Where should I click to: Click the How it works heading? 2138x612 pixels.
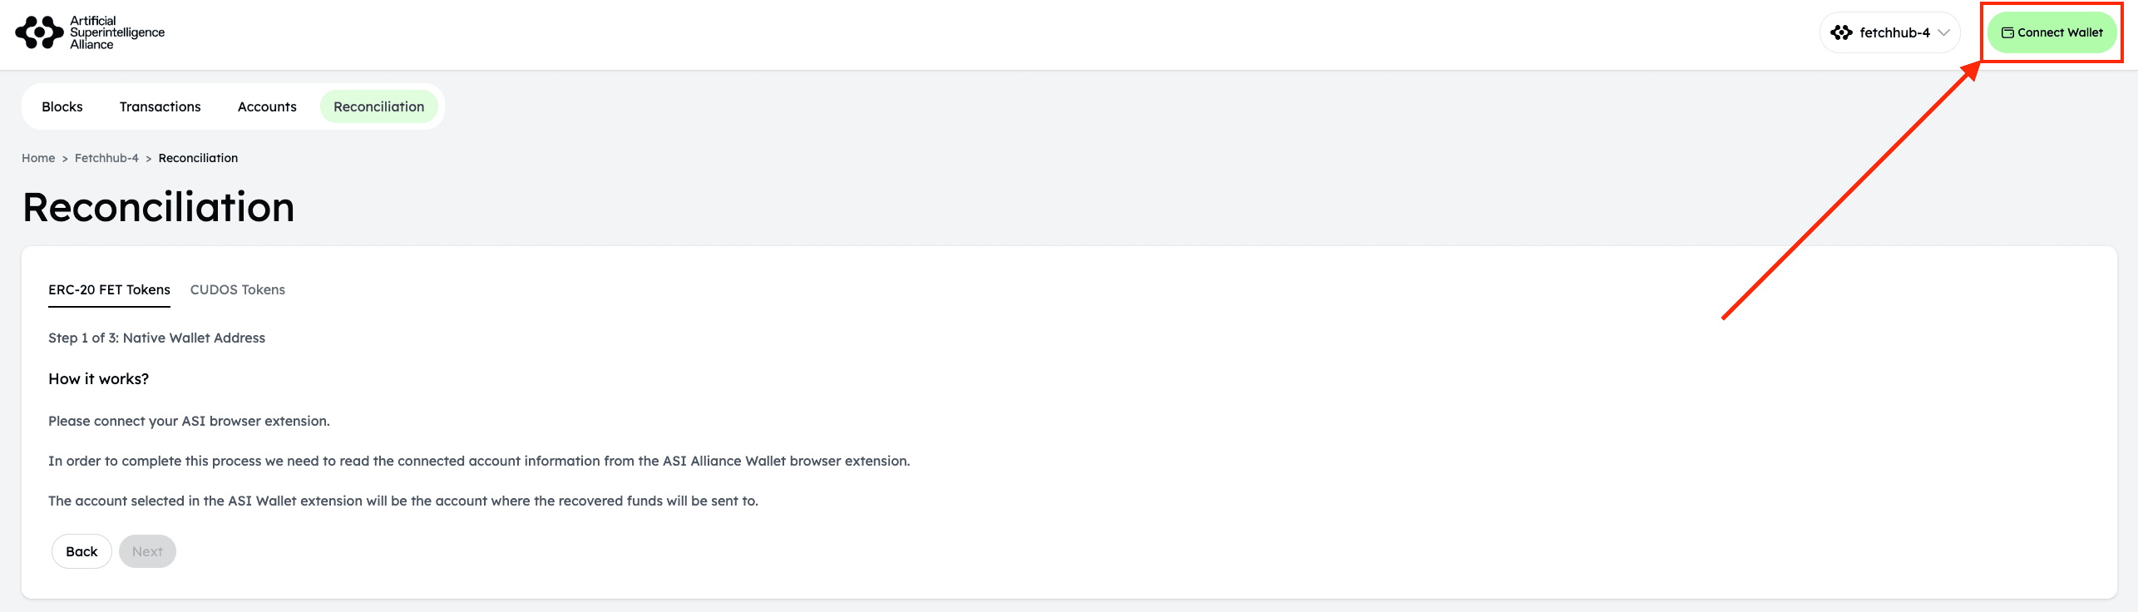pyautogui.click(x=98, y=379)
